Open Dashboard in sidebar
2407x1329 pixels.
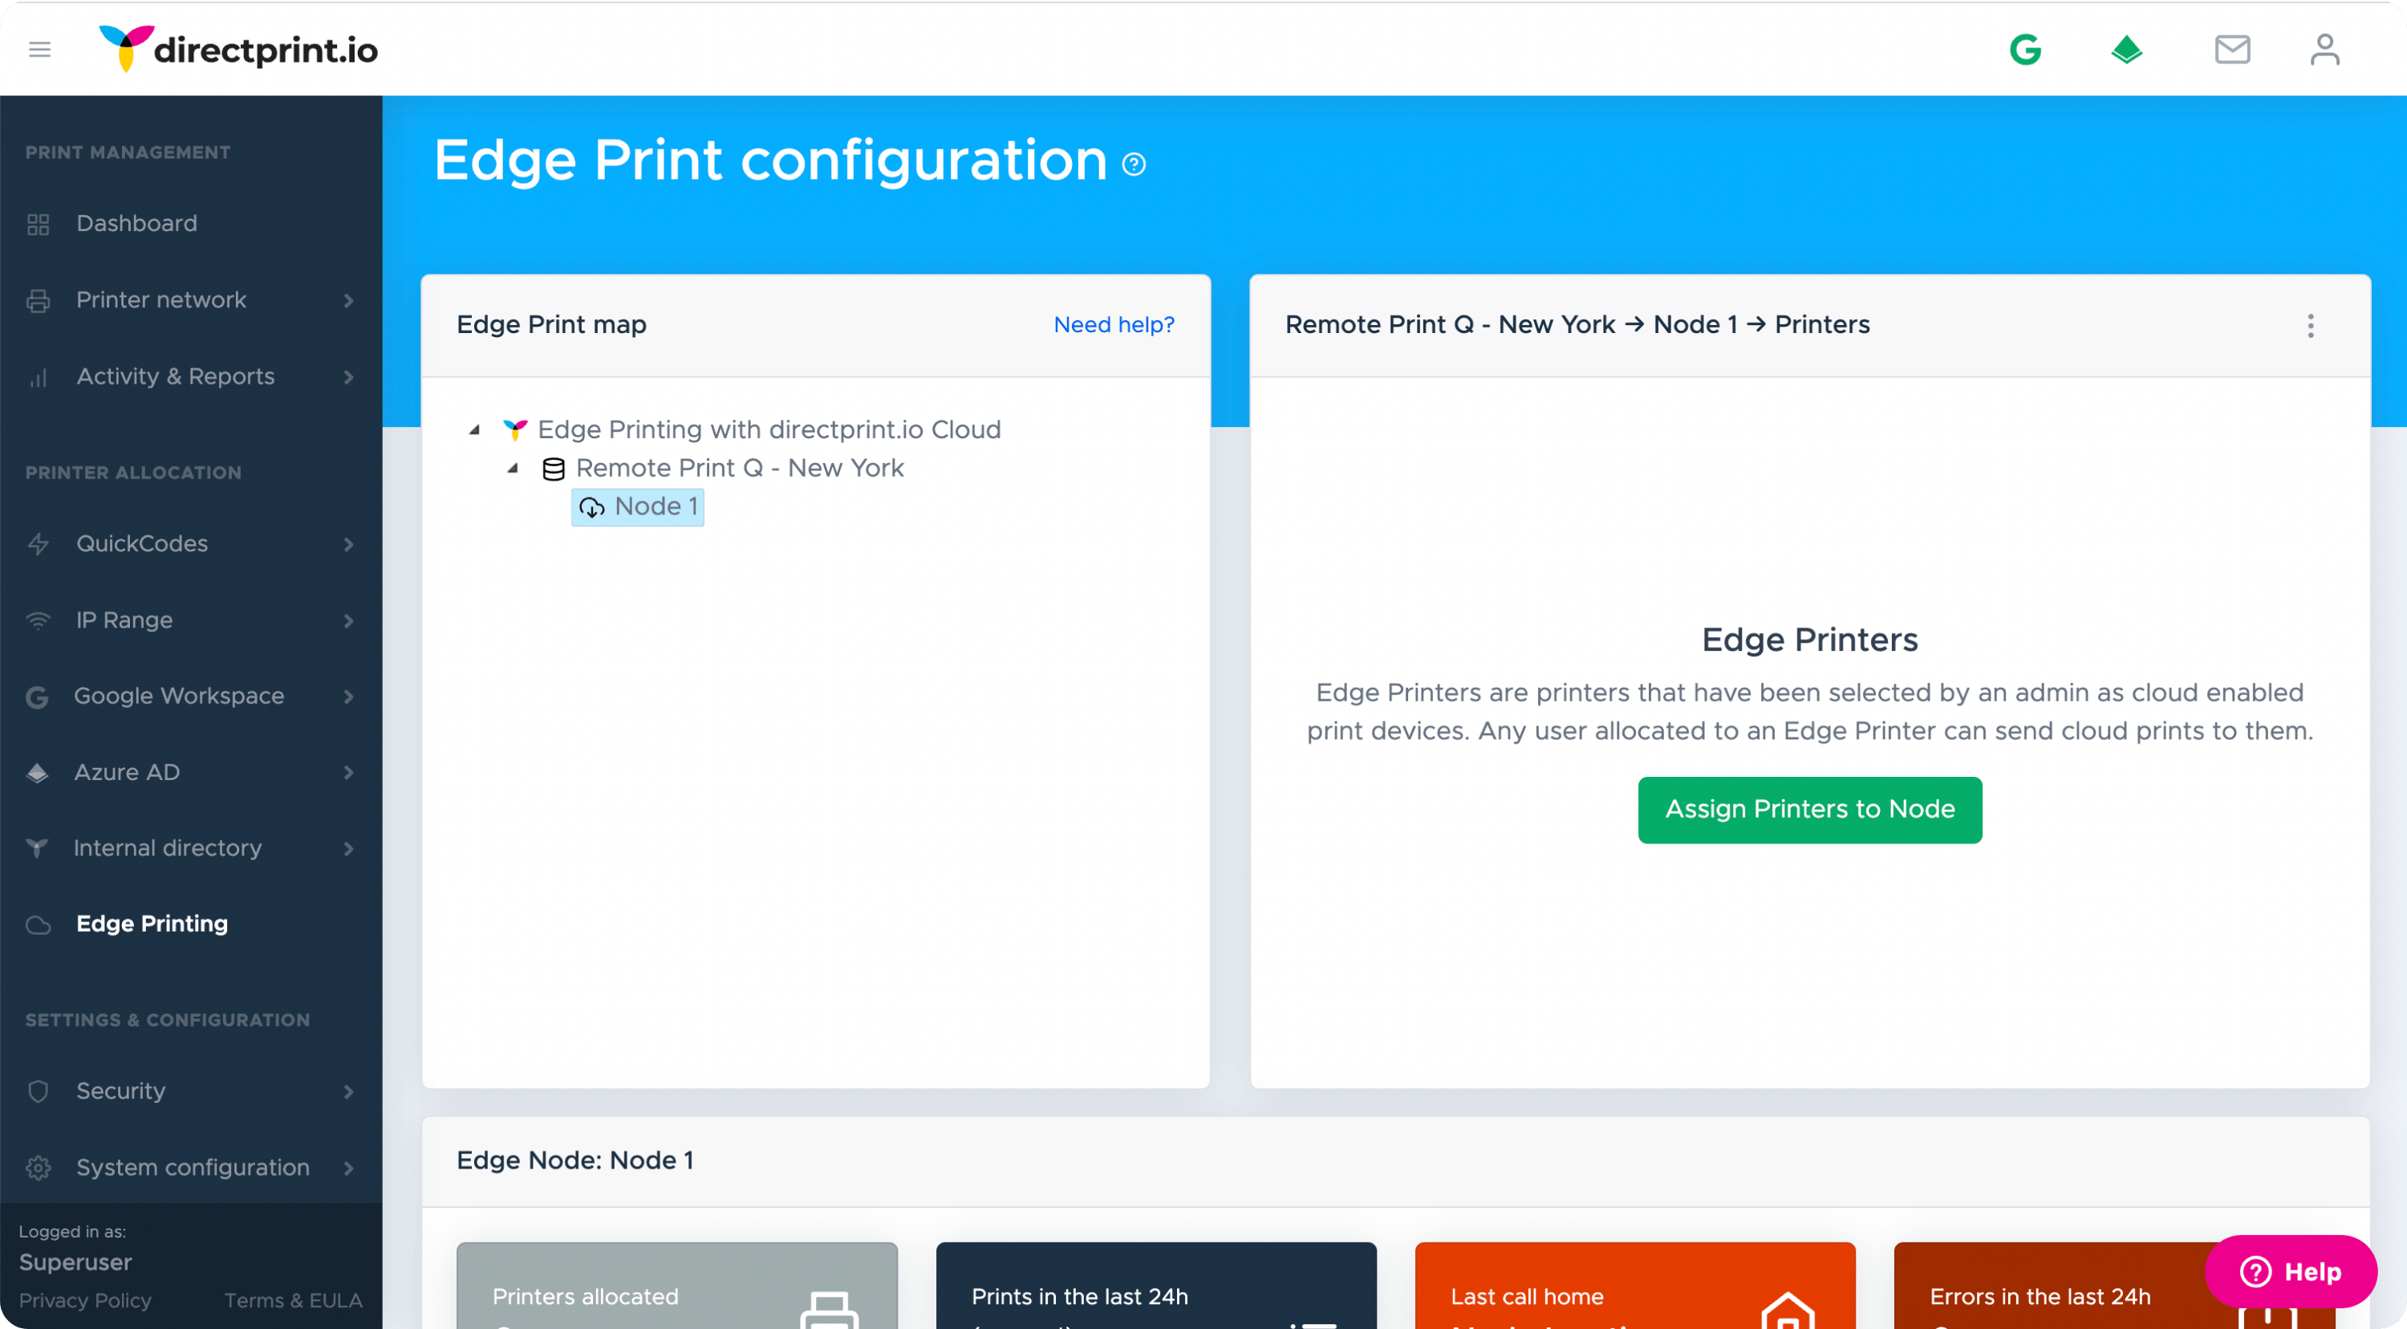136,223
